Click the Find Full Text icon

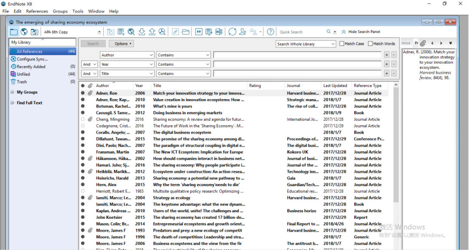(x=162, y=32)
